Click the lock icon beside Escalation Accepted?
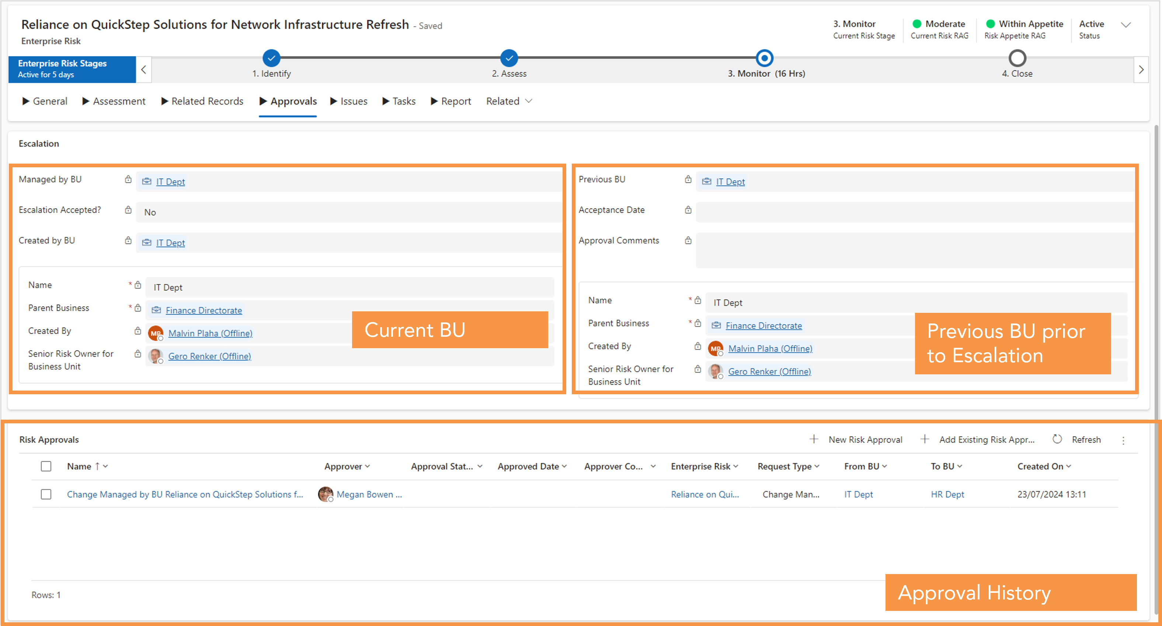 (x=128, y=210)
